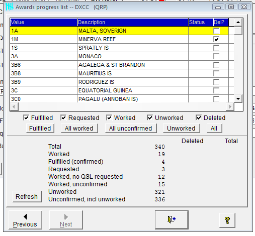Click the app icon in title bar

pyautogui.click(x=10, y=7)
